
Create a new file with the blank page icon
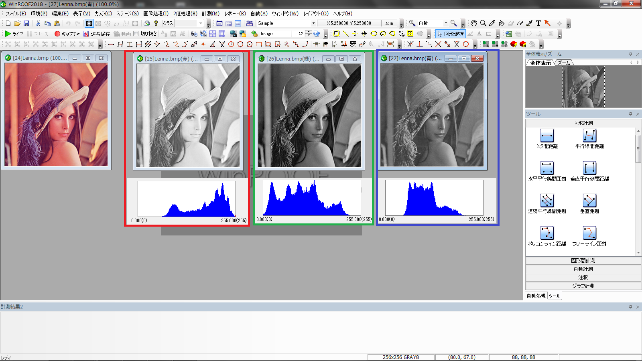pos(8,23)
